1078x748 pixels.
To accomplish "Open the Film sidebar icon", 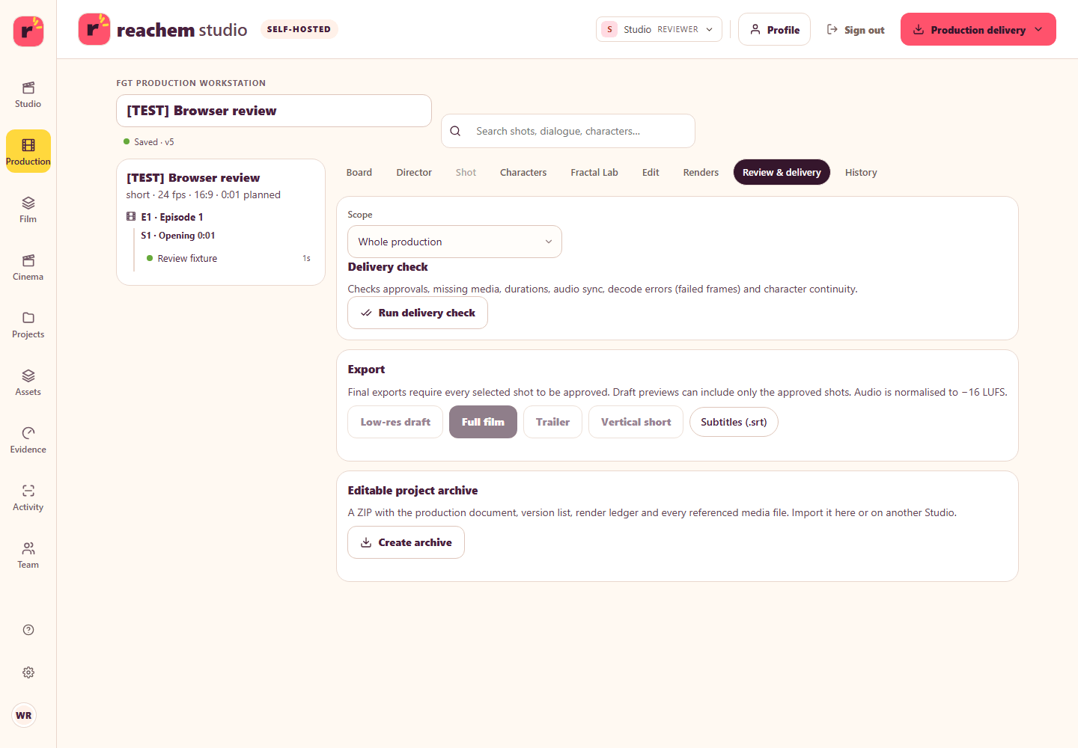I will 28,209.
